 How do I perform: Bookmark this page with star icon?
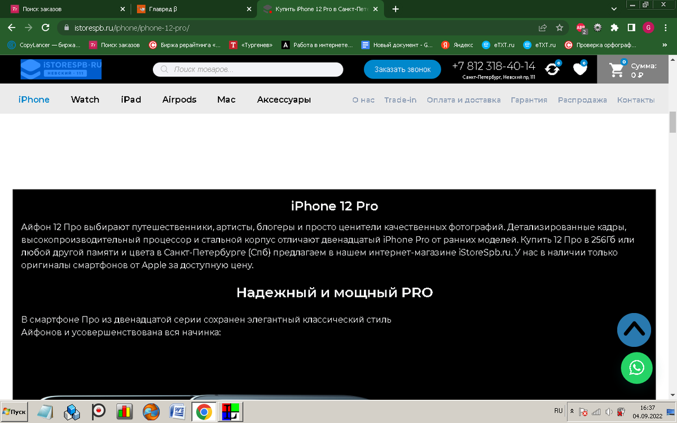click(x=559, y=27)
